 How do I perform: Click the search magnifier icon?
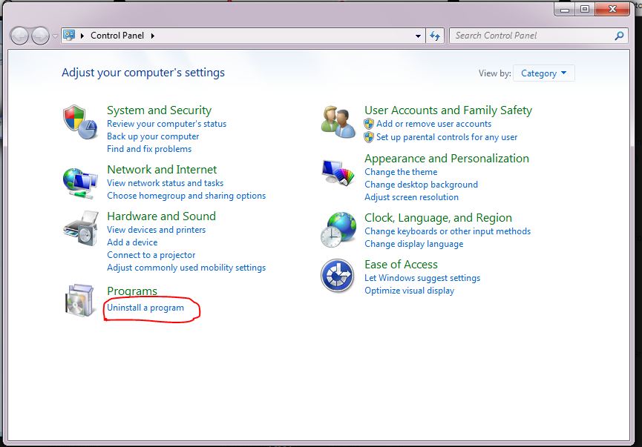pos(619,36)
